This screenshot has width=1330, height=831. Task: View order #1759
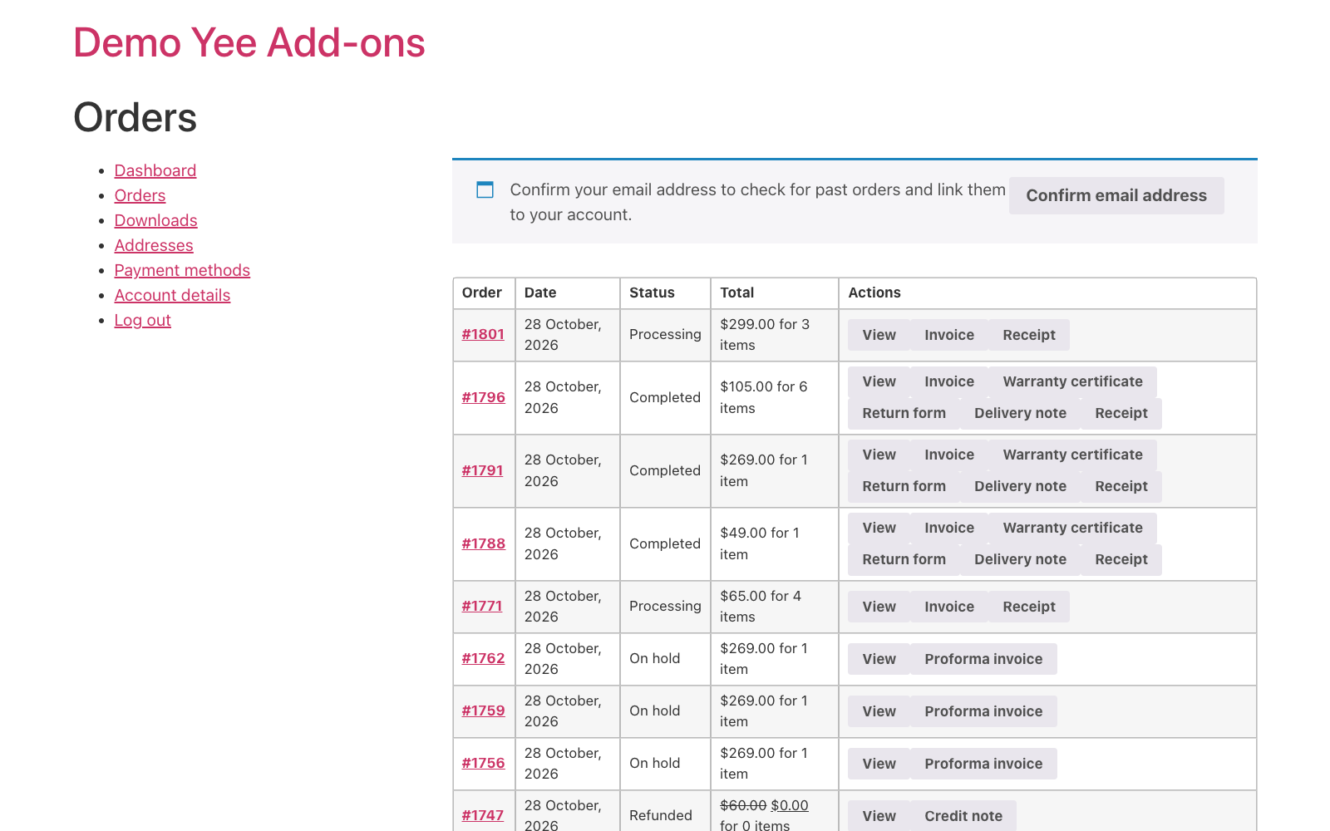879,711
